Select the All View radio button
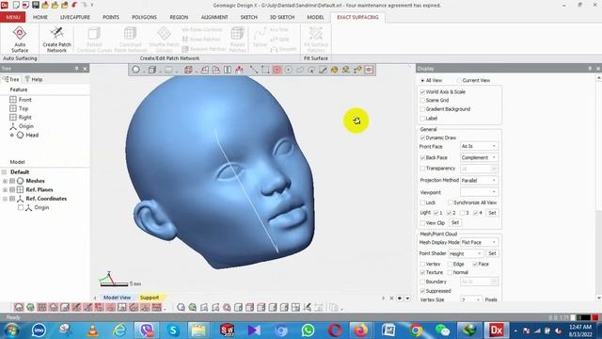Image resolution: width=602 pixels, height=339 pixels. coord(422,80)
